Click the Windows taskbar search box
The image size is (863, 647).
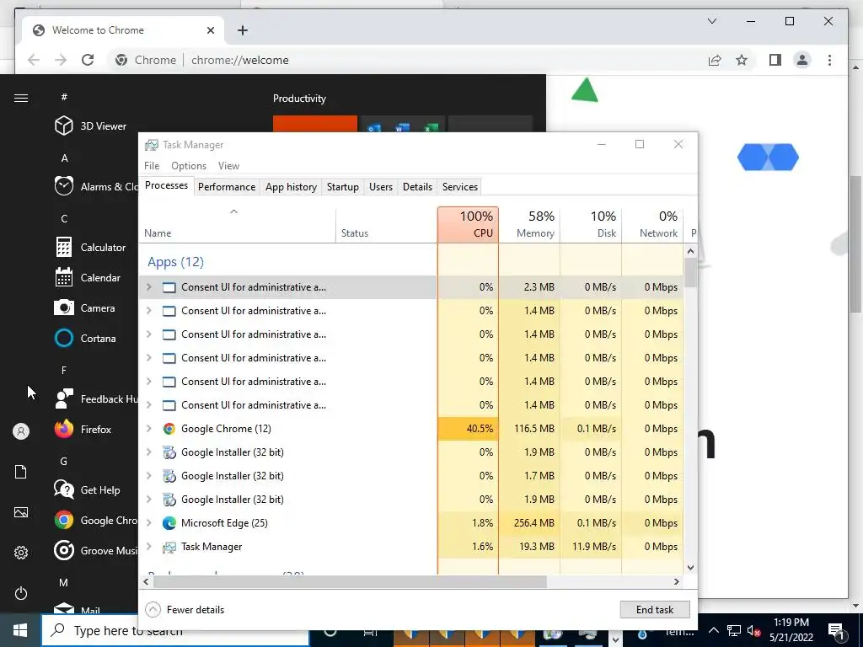click(x=176, y=630)
